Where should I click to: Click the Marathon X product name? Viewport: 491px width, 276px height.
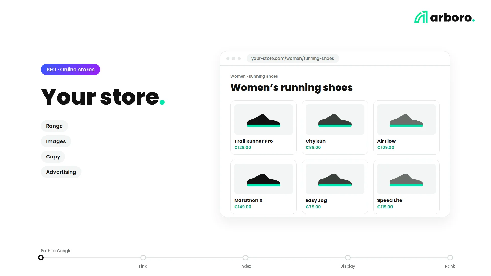coord(248,200)
